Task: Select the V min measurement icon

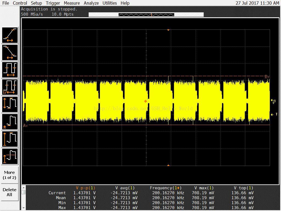Action: [x=10, y=122]
